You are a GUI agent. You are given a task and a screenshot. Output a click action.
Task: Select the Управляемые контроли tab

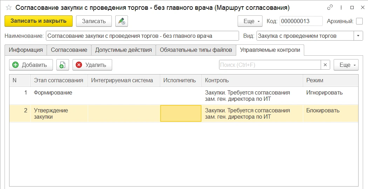point(270,50)
